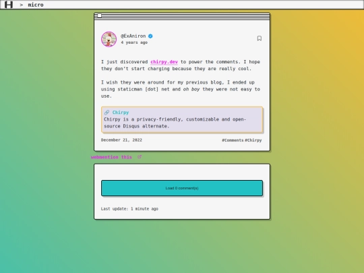Click the '4 years ago' timestamp
This screenshot has width=364, height=273.
click(x=134, y=42)
